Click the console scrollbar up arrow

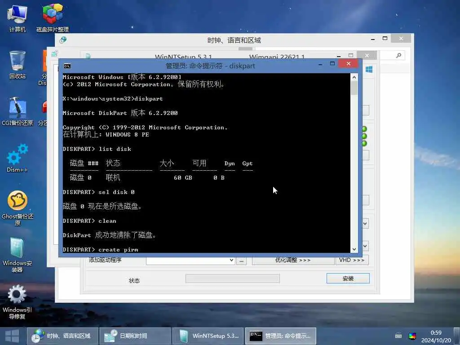[354, 77]
